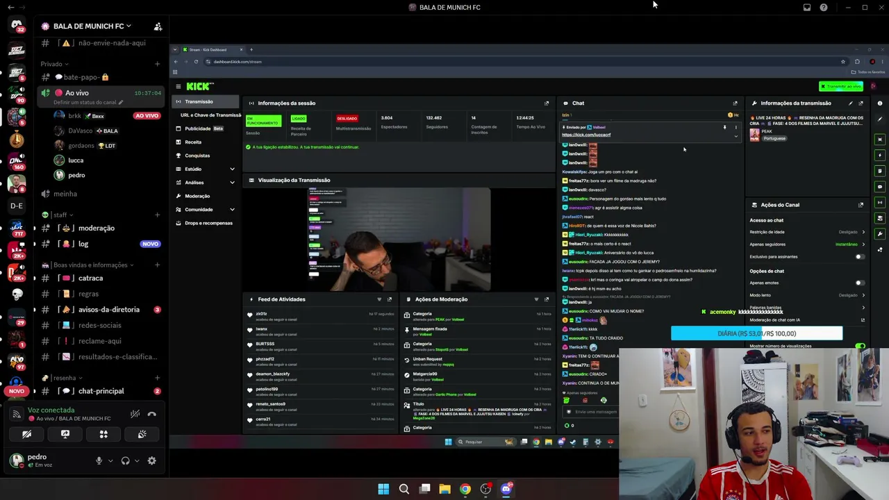The width and height of the screenshot is (889, 500).
Task: Open the Apenas seguidores options
Action: pyautogui.click(x=807, y=244)
